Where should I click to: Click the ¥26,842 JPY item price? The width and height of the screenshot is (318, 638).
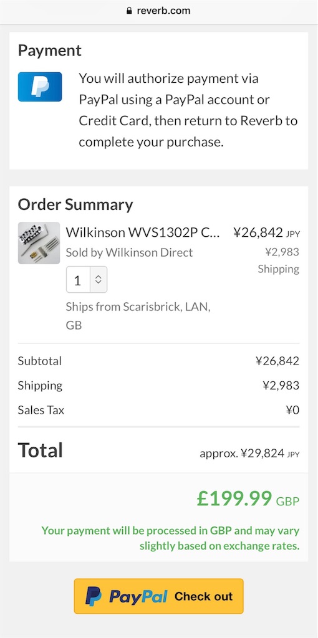(266, 232)
